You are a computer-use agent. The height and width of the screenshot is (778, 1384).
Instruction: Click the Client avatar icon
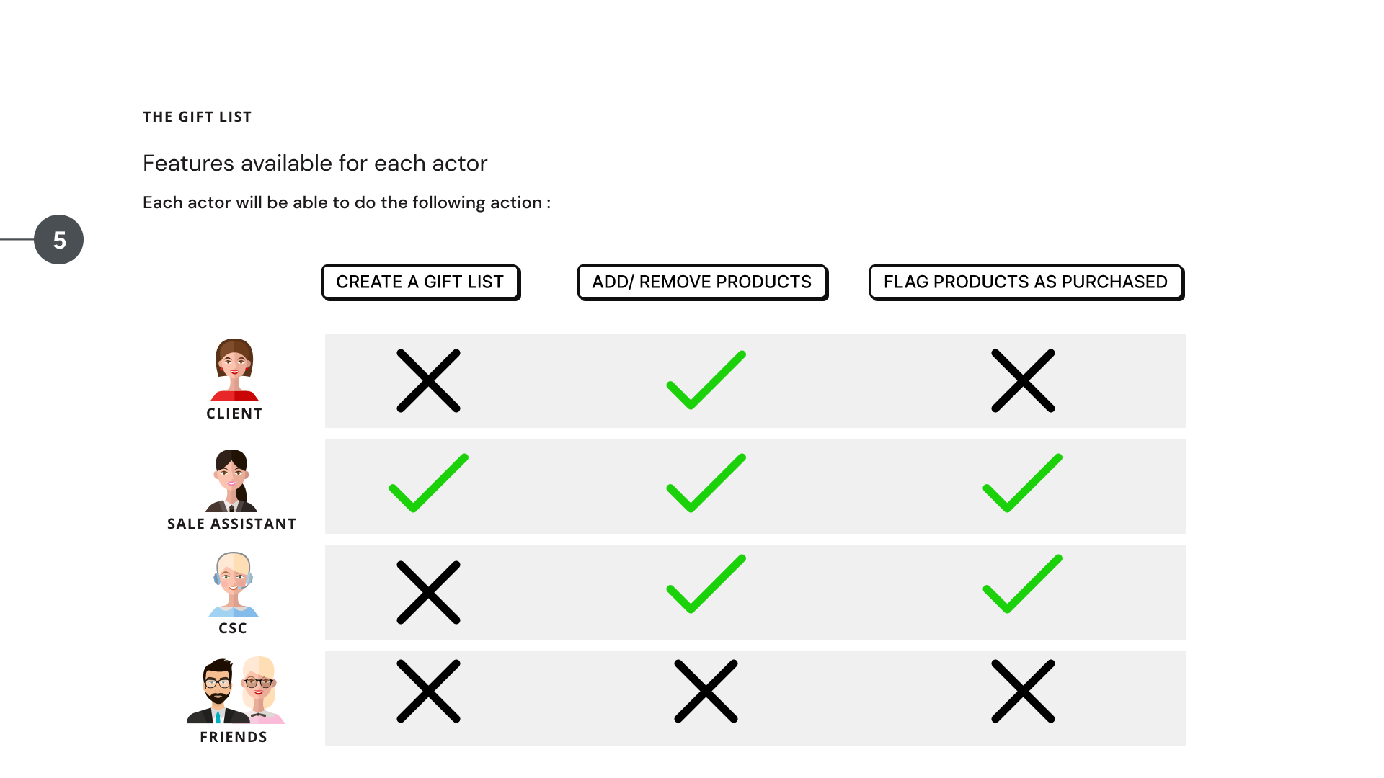[x=234, y=369]
